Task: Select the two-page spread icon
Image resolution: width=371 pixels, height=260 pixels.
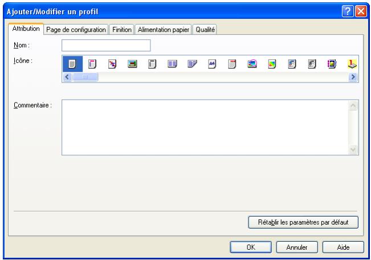Action: click(172, 64)
